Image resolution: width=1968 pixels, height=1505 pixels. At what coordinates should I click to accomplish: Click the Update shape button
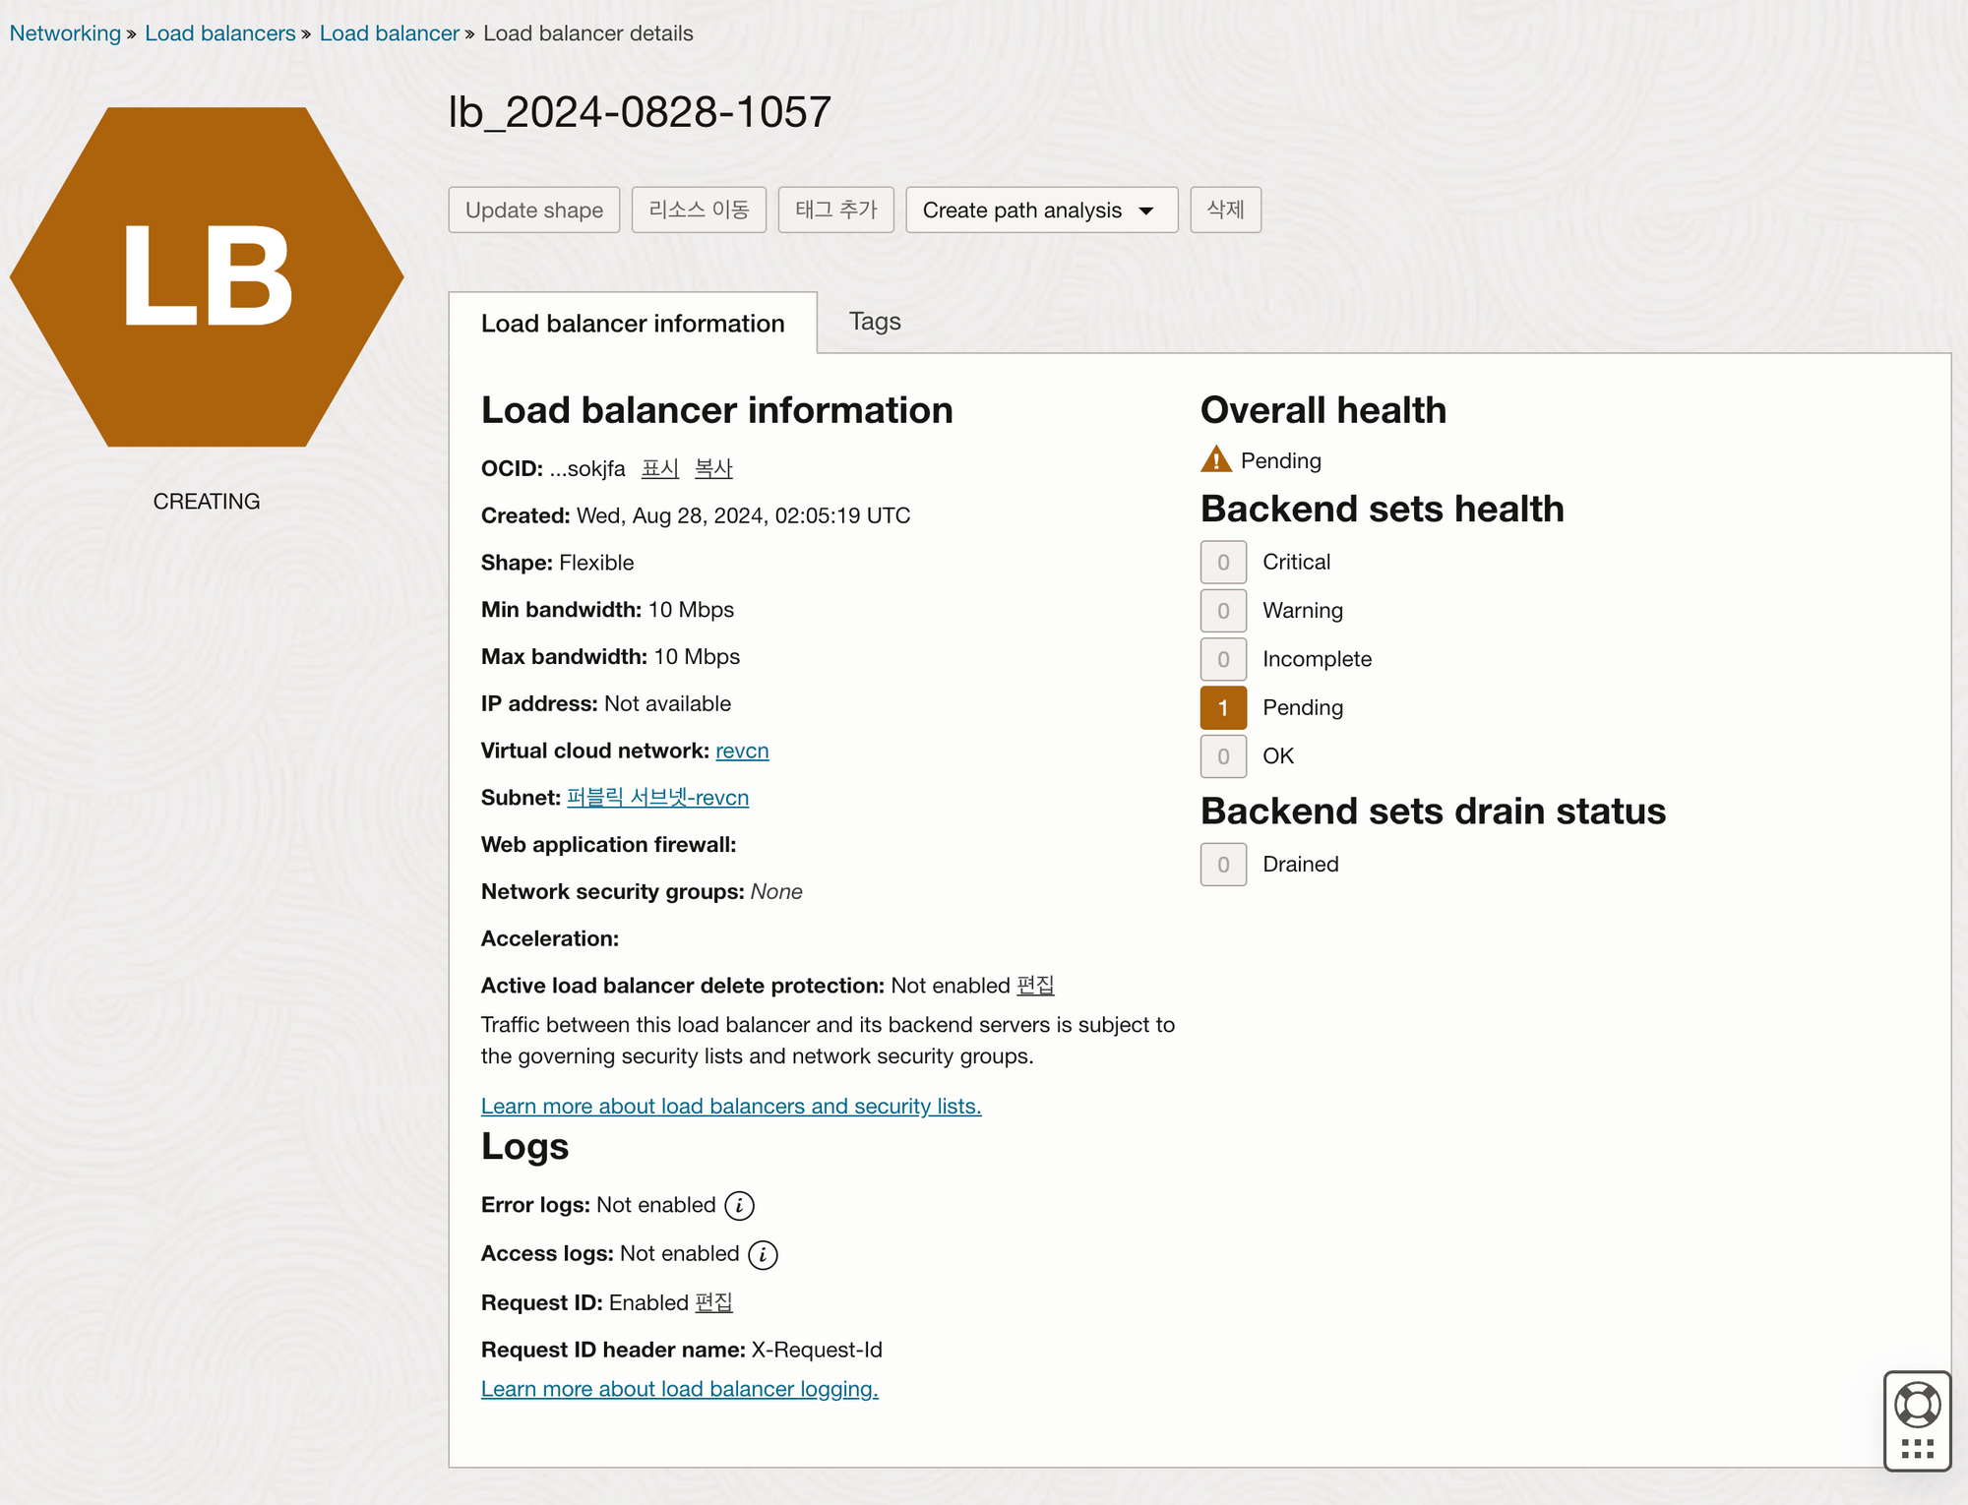[533, 210]
